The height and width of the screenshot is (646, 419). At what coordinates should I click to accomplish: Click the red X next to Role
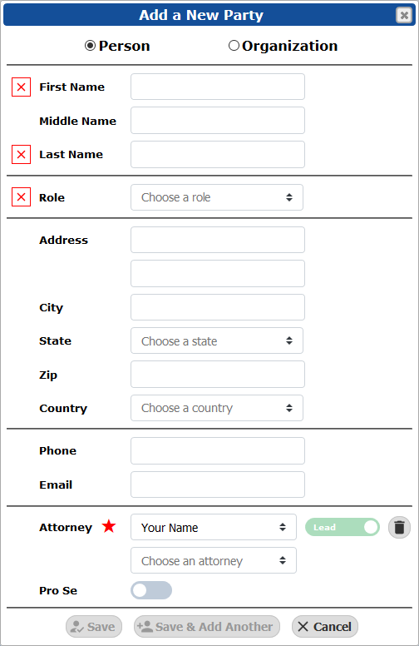(x=21, y=197)
